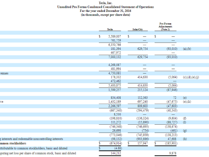Select the "Pro Forma Adjustments (Note 2)" column header
The height and width of the screenshot is (157, 209).
click(x=165, y=27)
